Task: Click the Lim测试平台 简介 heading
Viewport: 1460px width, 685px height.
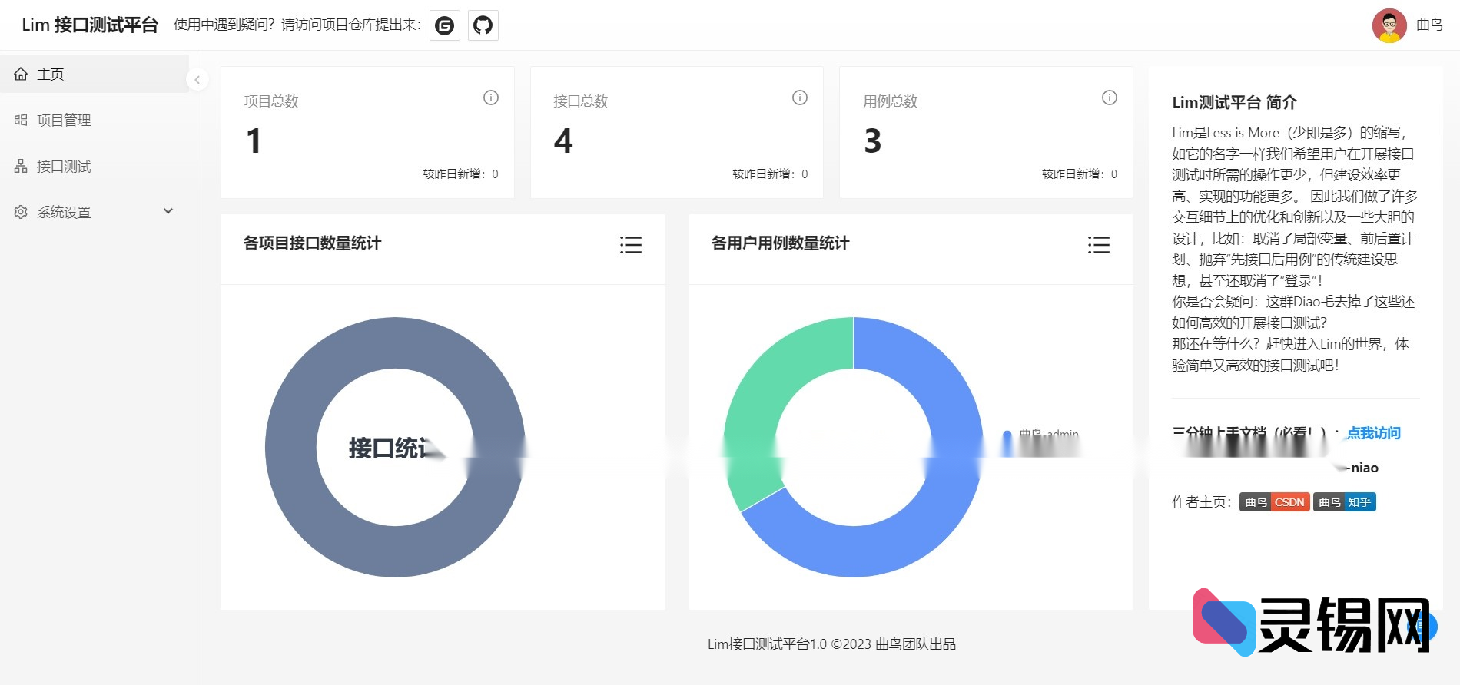Action: pyautogui.click(x=1234, y=102)
